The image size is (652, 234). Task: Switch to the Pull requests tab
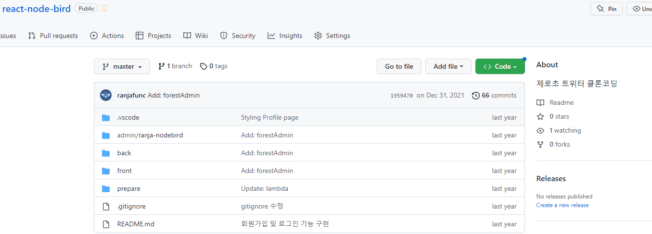53,36
